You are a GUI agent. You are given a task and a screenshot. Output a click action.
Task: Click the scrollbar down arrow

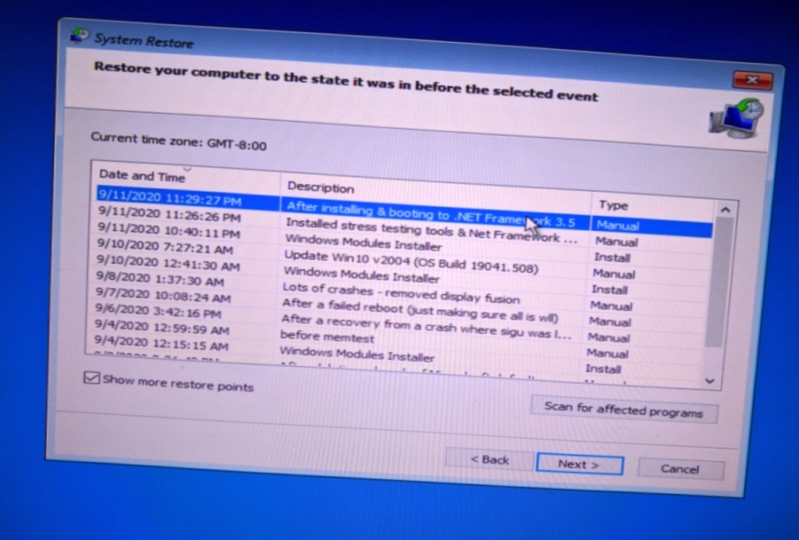tap(710, 381)
